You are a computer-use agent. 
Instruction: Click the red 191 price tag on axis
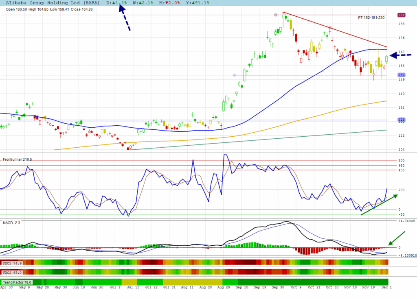pos(401,15)
